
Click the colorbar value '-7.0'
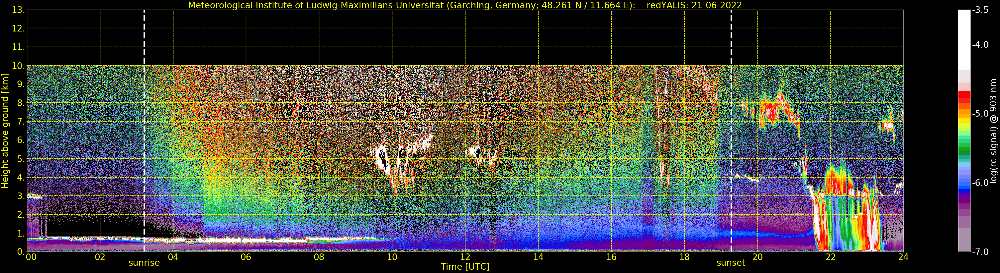(x=980, y=252)
